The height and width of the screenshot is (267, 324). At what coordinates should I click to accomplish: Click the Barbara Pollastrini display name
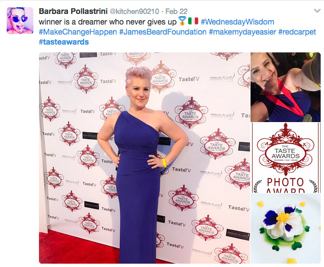[73, 11]
